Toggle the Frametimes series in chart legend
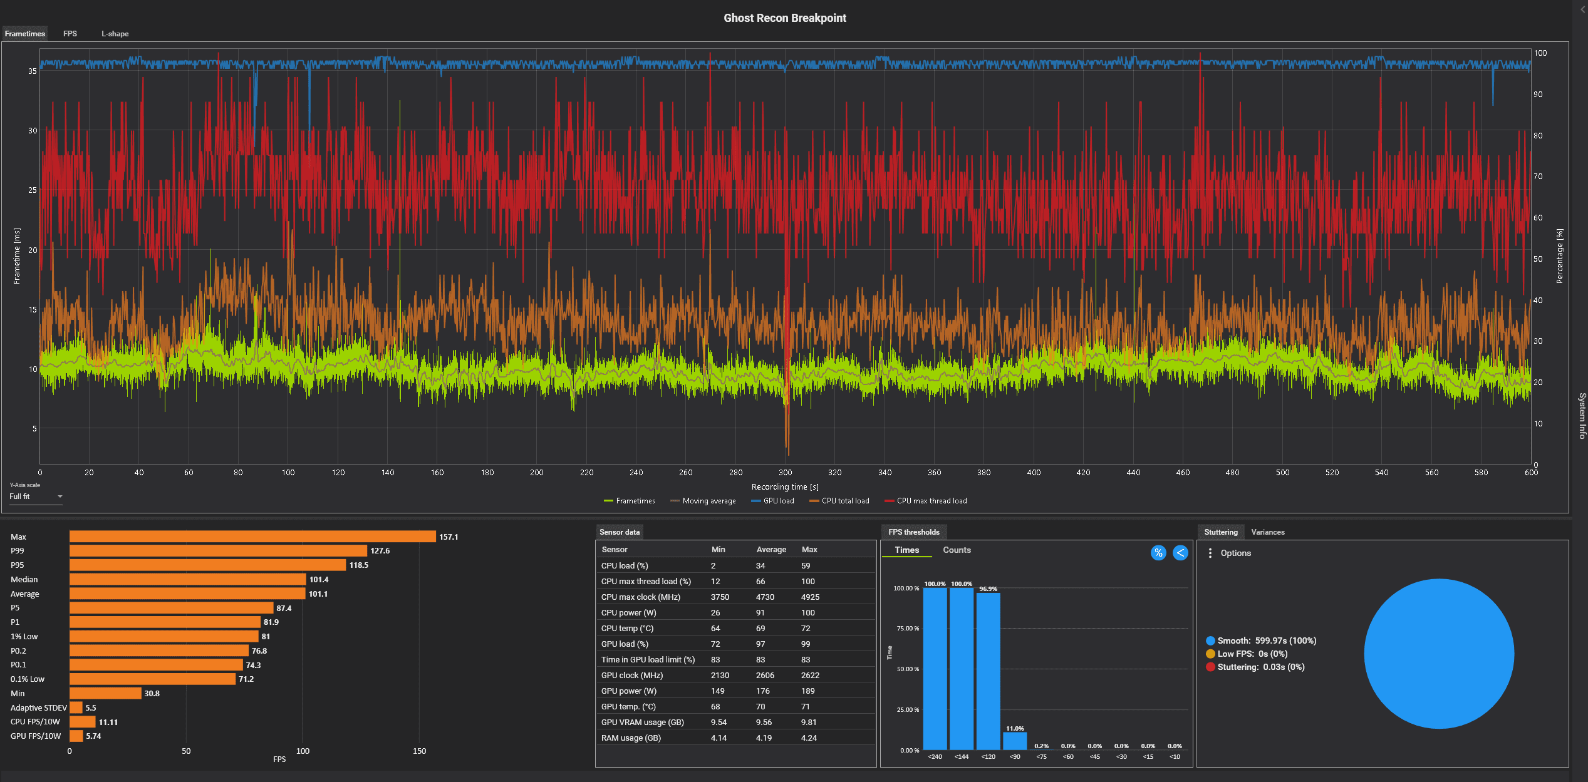 tap(630, 501)
